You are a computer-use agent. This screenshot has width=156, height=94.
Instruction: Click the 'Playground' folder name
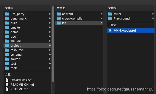coord(122,19)
